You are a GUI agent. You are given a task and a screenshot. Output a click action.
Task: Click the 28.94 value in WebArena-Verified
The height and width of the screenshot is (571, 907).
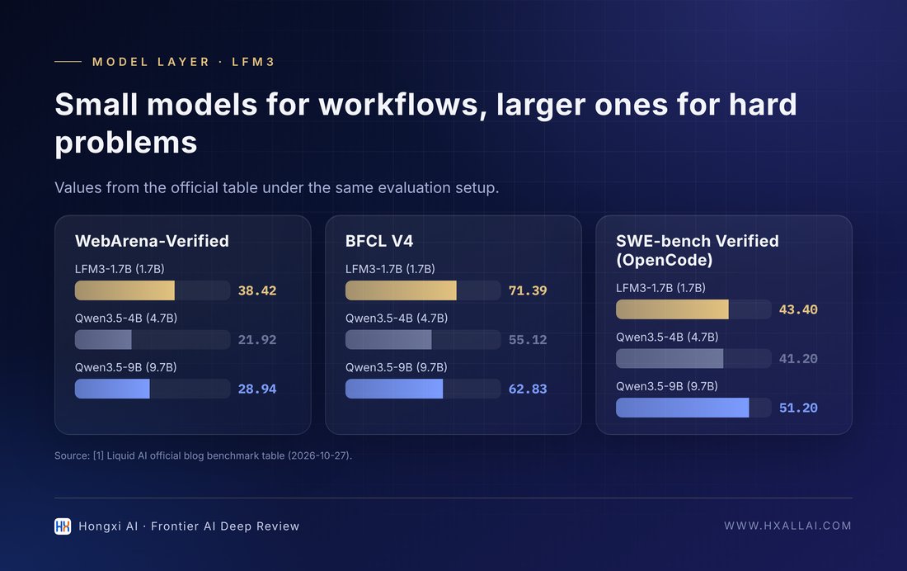pyautogui.click(x=257, y=389)
